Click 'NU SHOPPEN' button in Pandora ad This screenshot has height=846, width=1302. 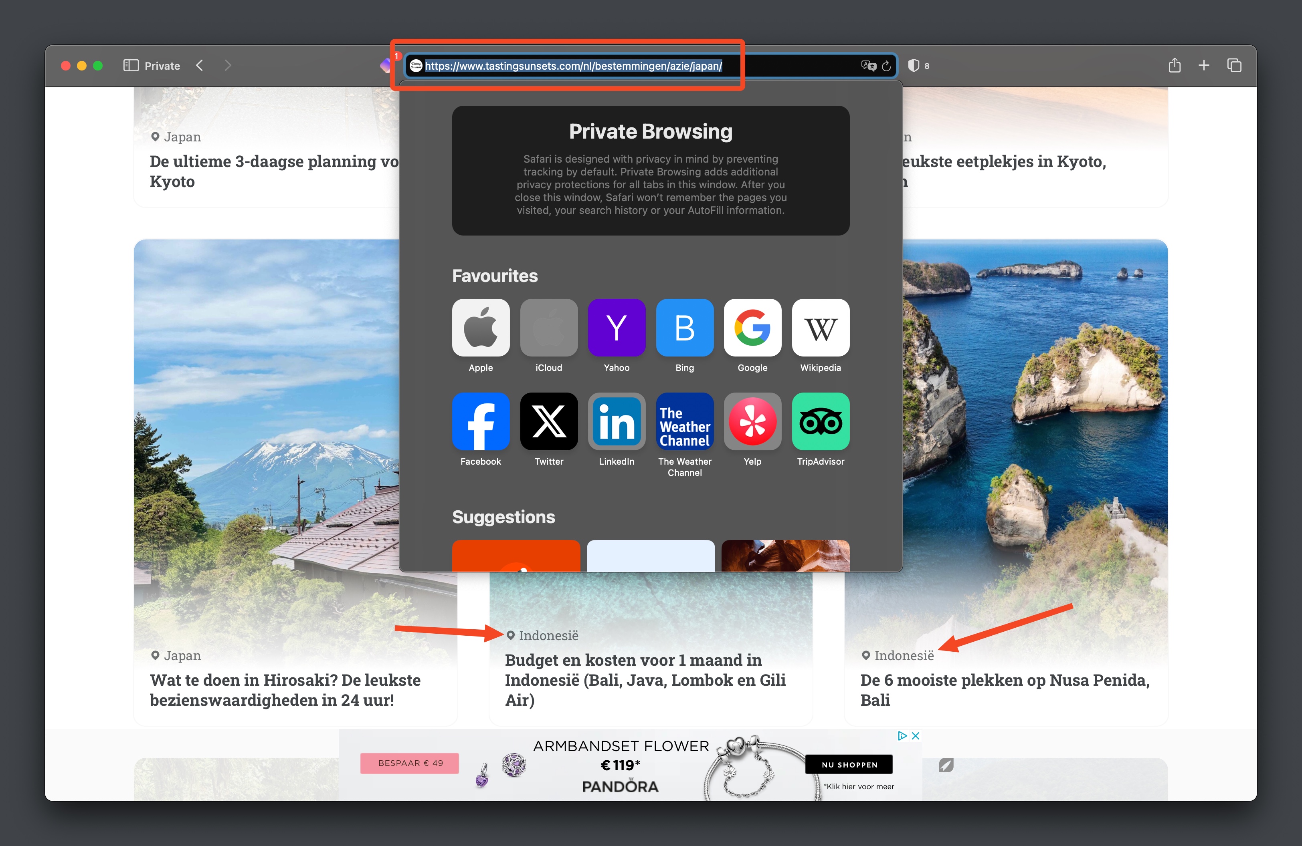pos(849,764)
